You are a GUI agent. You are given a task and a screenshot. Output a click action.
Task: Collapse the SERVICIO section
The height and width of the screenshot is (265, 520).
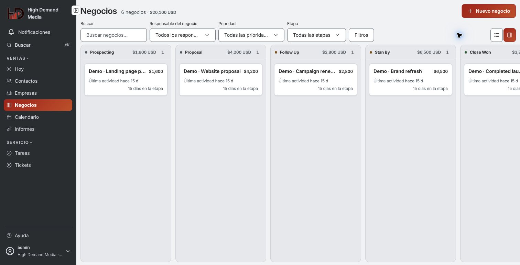coord(19,142)
